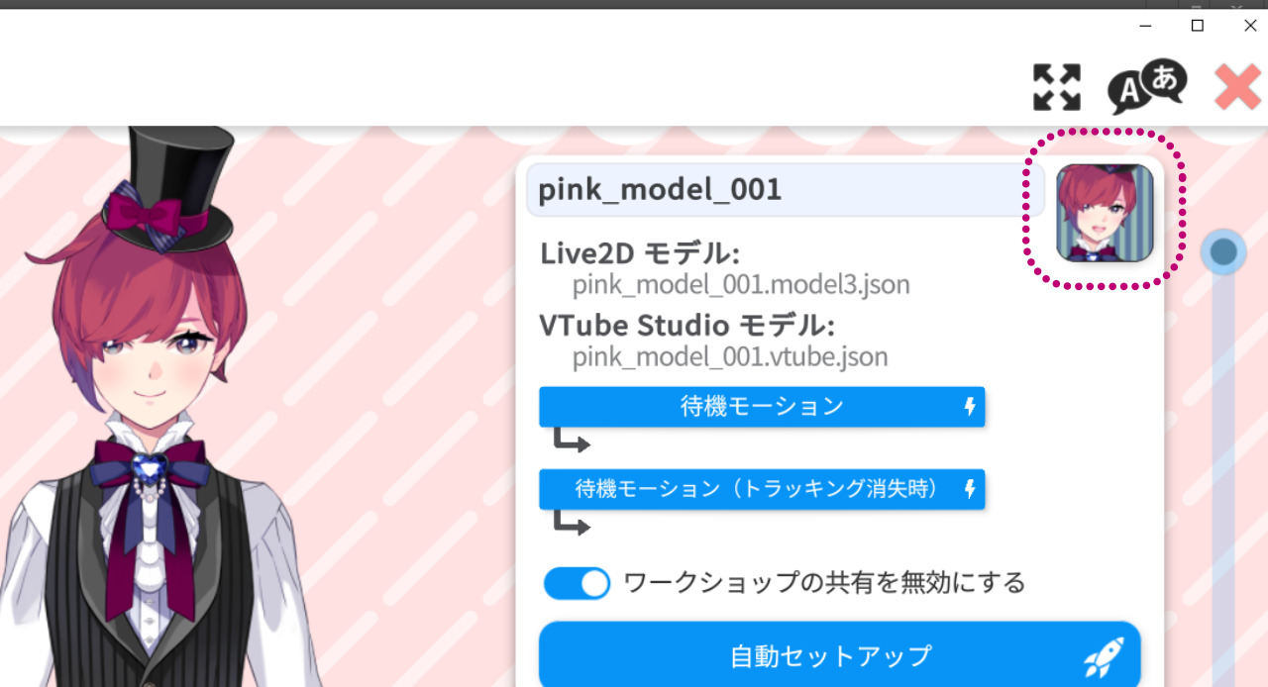Minimize the application window
1268x687 pixels.
click(1145, 26)
